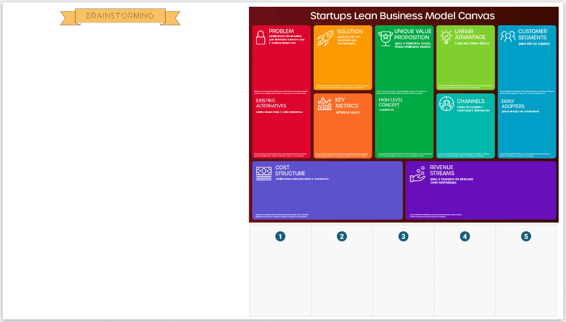Viewport: 566px width, 322px height.
Task: Click the circular Channels icon
Action: [447, 103]
